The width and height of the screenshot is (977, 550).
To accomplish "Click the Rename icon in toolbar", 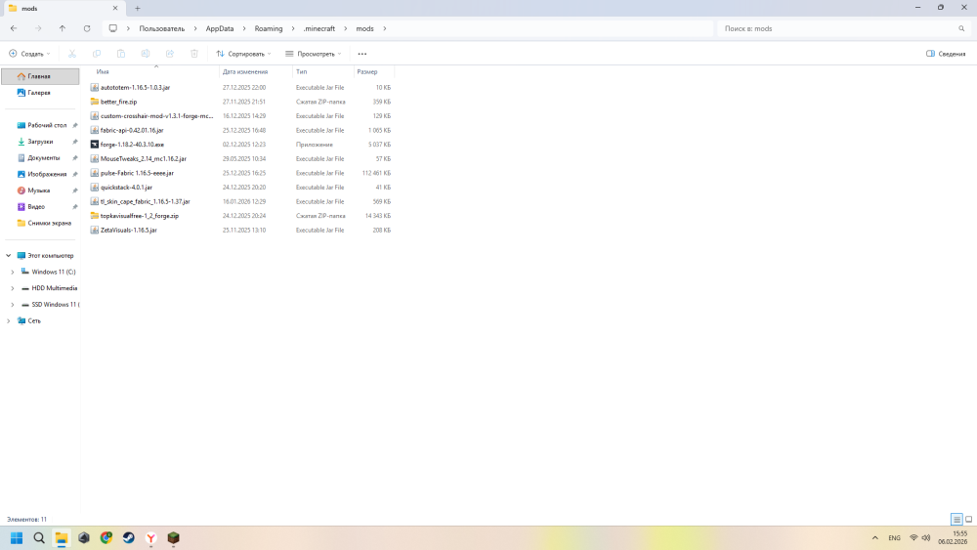I will coord(146,54).
